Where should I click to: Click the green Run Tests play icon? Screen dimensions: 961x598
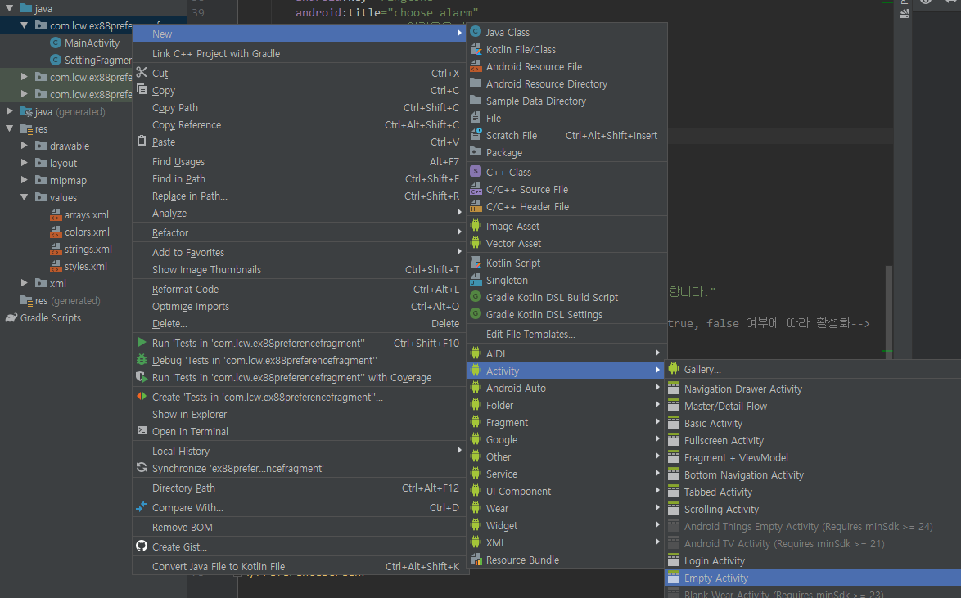142,343
